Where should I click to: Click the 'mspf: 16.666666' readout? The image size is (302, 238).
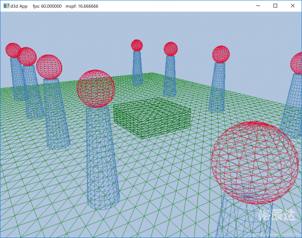coord(82,6)
